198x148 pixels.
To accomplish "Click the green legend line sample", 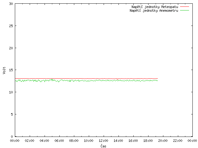I will pyautogui.click(x=184, y=10).
